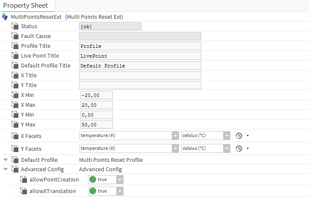The width and height of the screenshot is (309, 202).
Task: Click the Status property icon
Action: tap(15, 26)
